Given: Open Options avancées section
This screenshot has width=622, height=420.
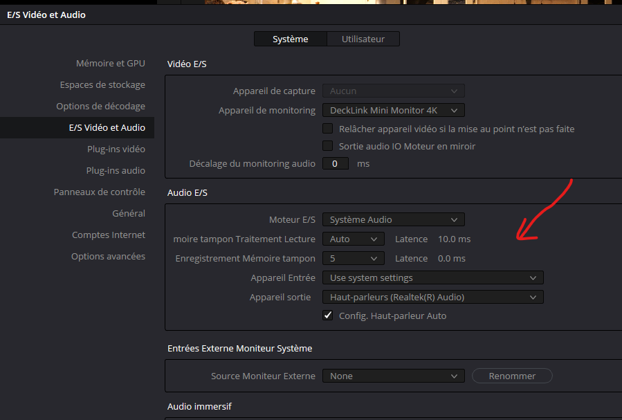Looking at the screenshot, I should tap(108, 256).
